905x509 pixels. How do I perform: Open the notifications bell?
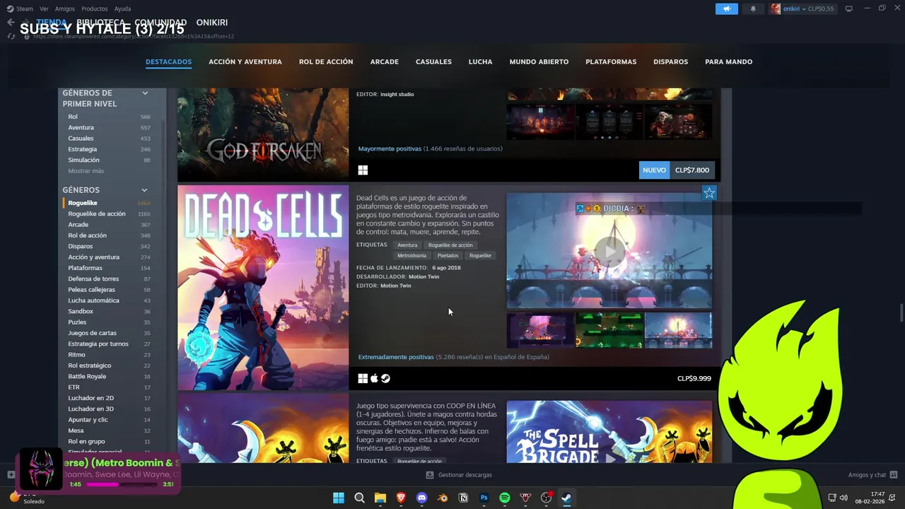(x=752, y=8)
